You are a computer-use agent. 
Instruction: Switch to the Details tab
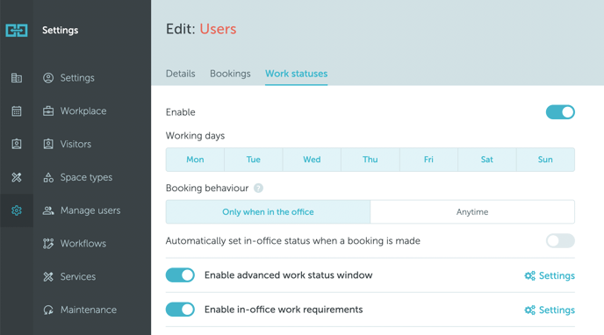(180, 74)
